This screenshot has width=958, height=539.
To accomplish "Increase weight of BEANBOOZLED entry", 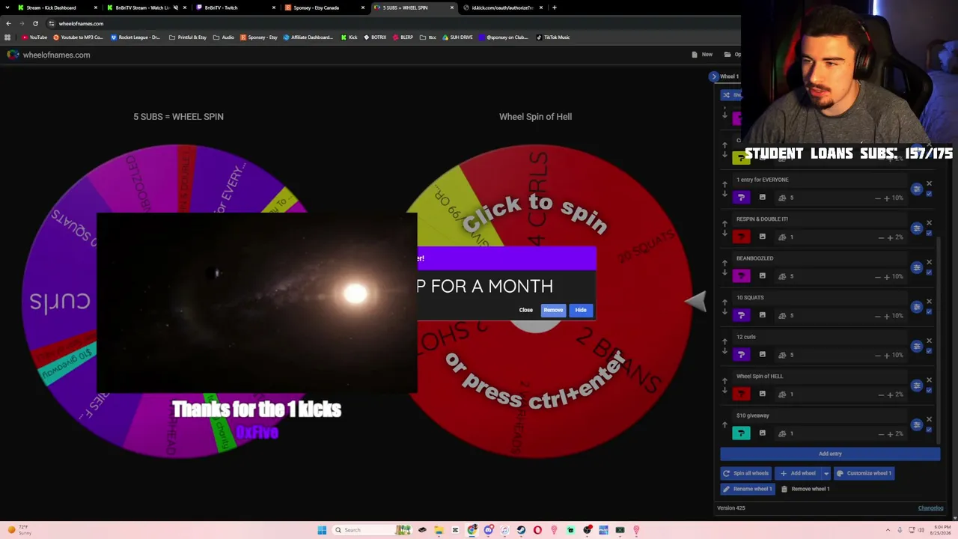I will pyautogui.click(x=887, y=277).
